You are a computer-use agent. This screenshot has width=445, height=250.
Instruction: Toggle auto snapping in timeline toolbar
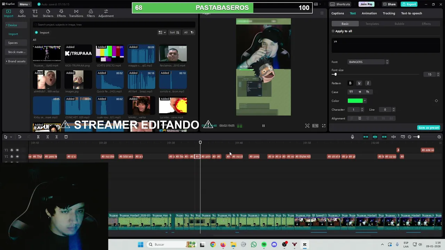[x=375, y=137]
